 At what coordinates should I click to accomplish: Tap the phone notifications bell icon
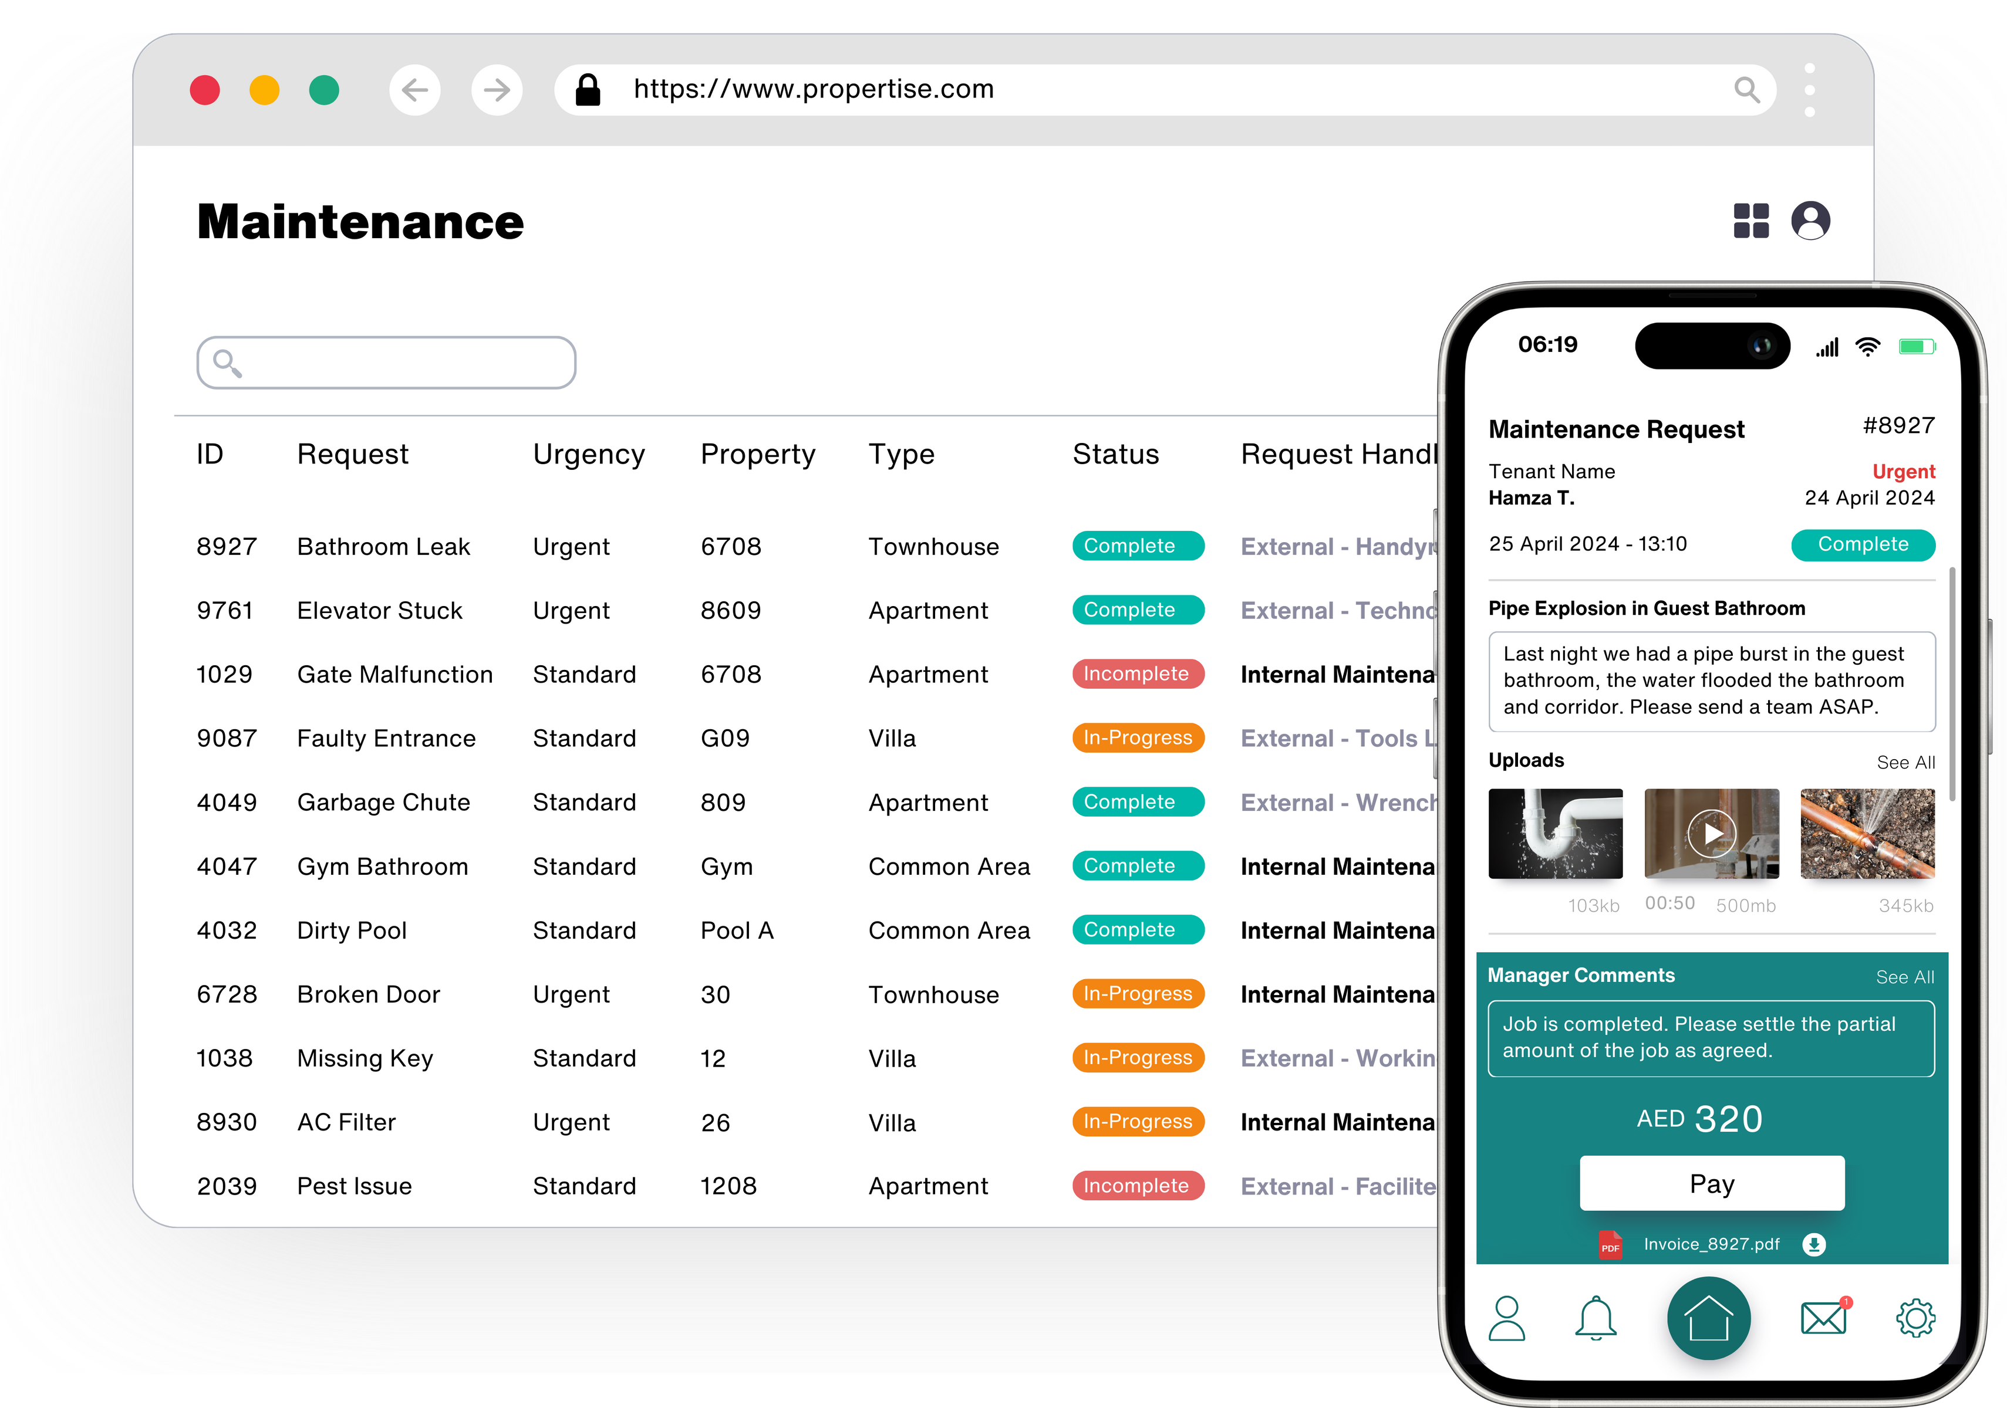(1596, 1318)
